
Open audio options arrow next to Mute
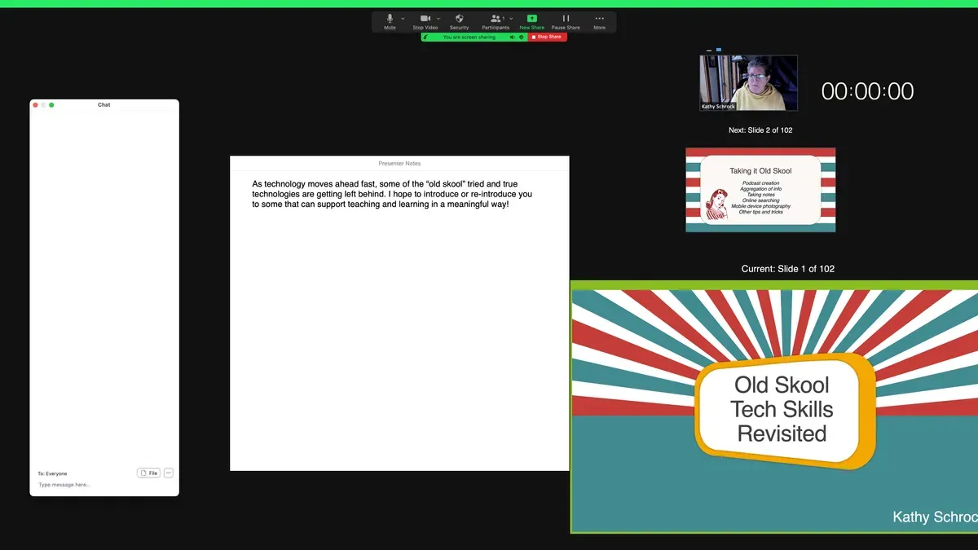point(403,18)
